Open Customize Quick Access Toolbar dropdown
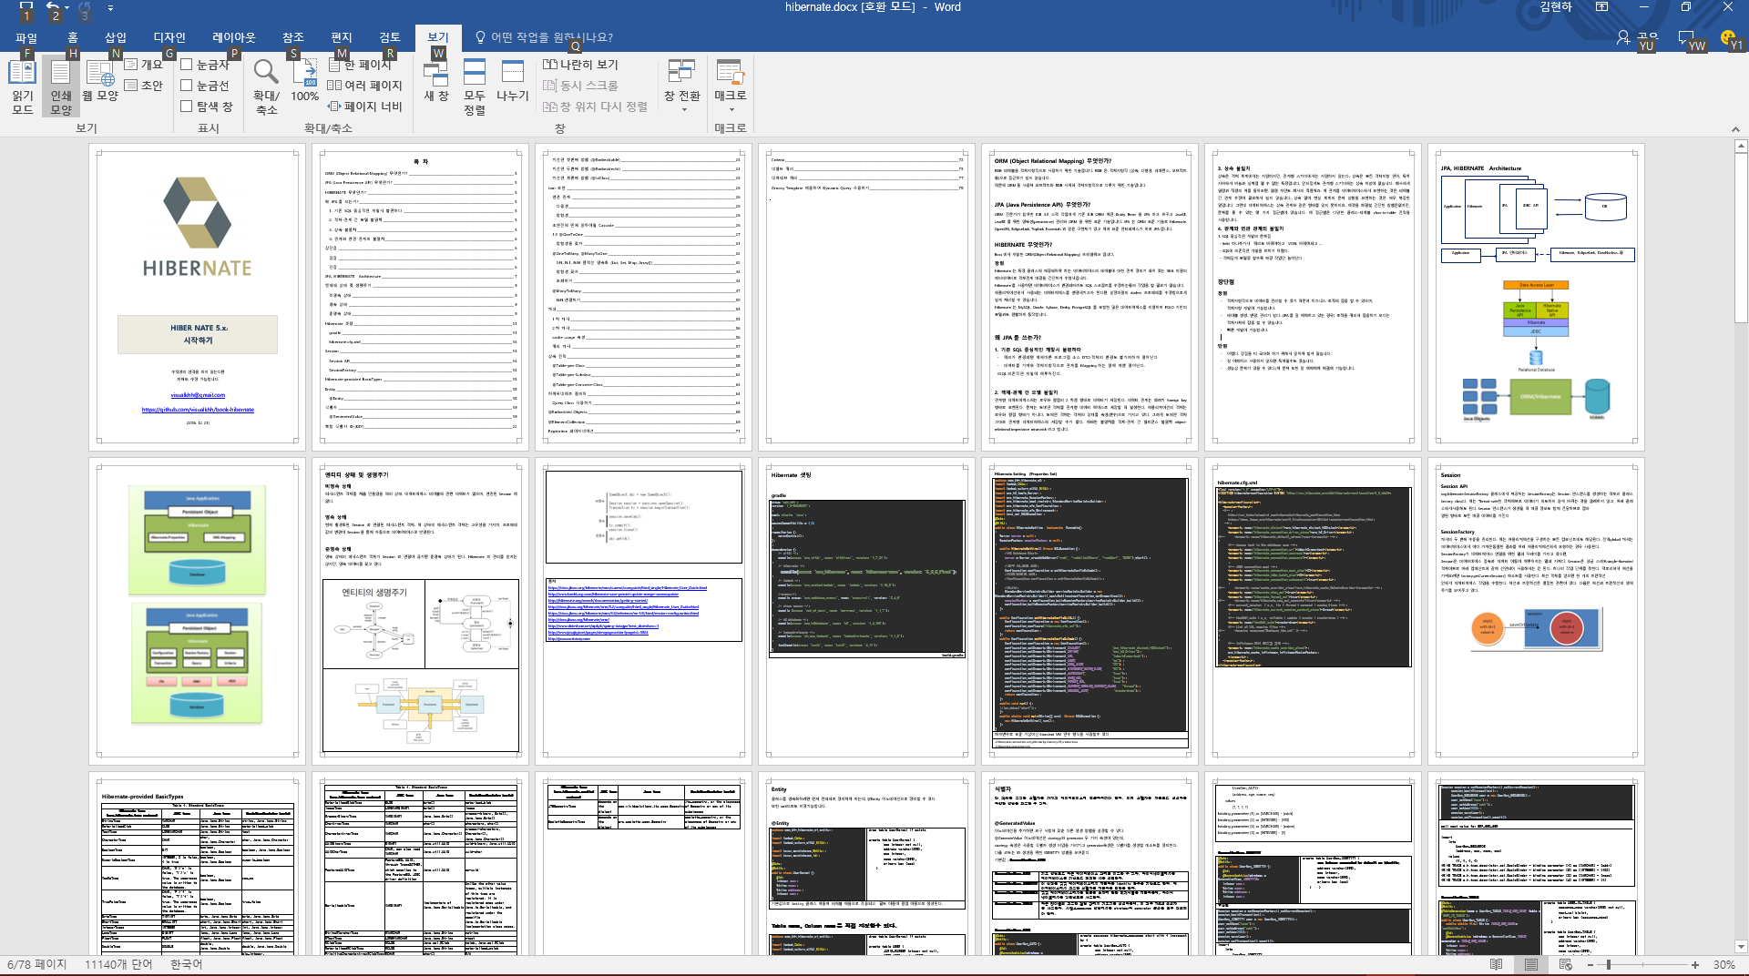Viewport: 1749px width, 976px height. tap(110, 7)
